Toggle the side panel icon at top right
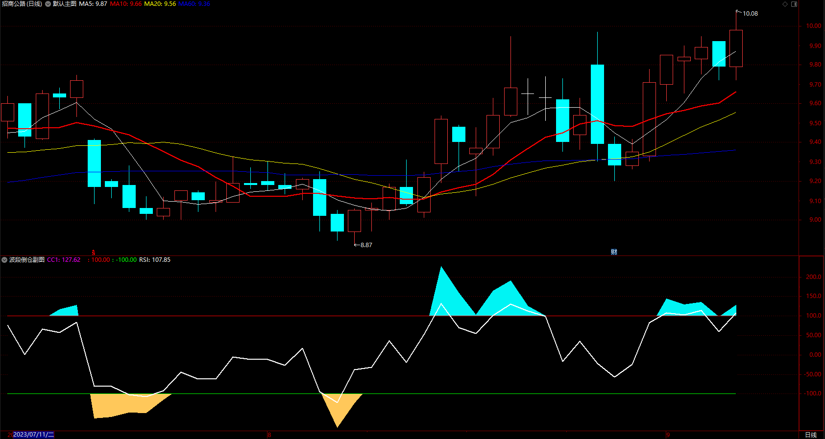The width and height of the screenshot is (825, 439). tap(794, 4)
